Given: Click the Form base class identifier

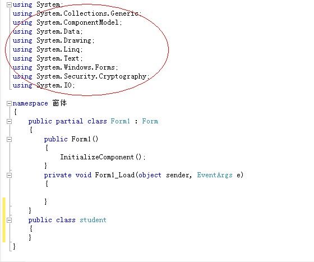Looking at the screenshot, I should (x=150, y=121).
